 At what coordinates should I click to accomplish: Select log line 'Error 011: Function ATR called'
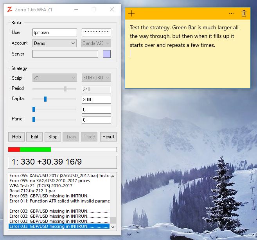(59, 201)
